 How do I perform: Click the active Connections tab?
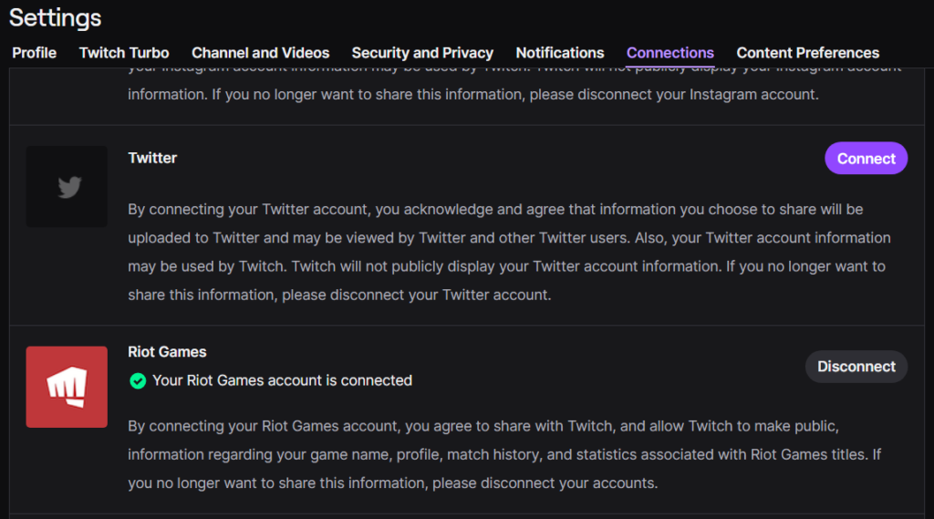click(x=669, y=53)
